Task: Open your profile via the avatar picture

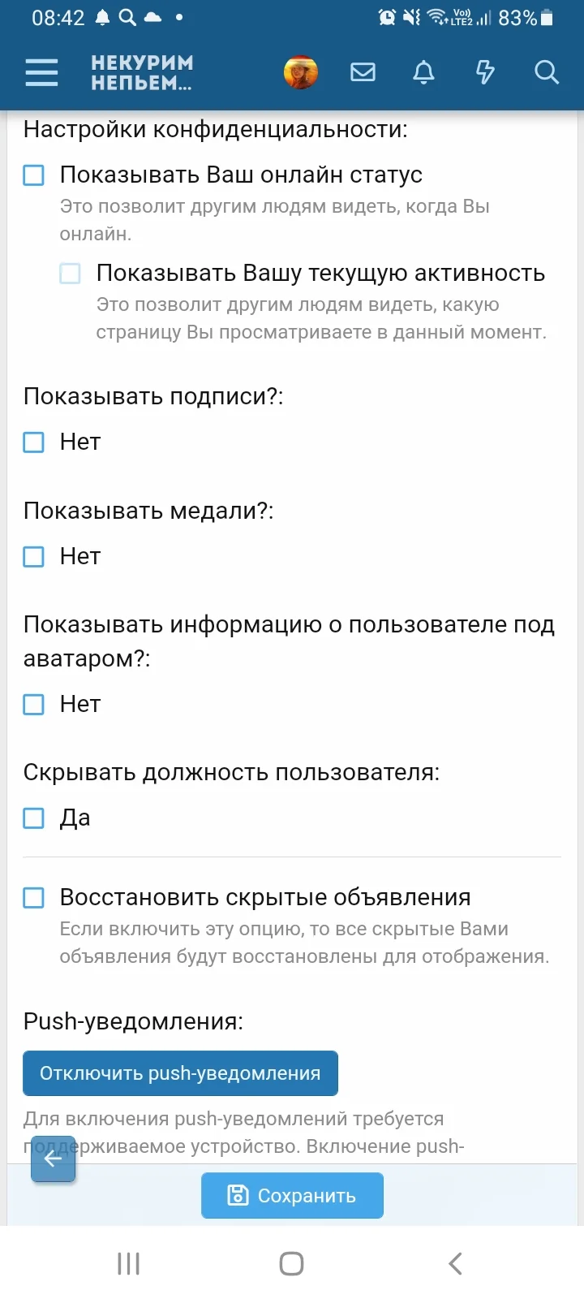Action: (301, 71)
